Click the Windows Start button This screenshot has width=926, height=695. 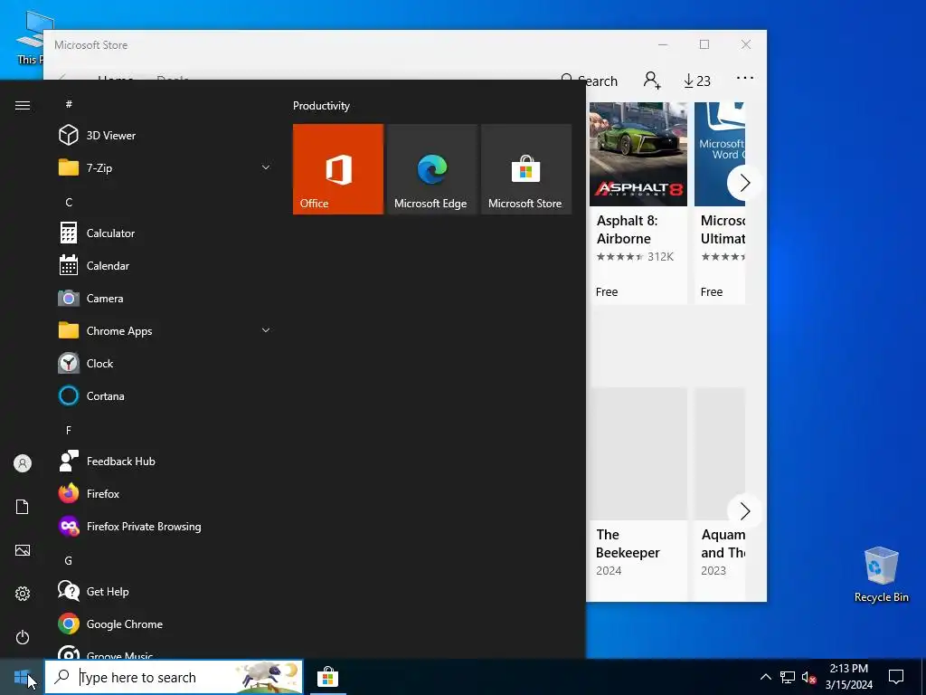point(22,677)
